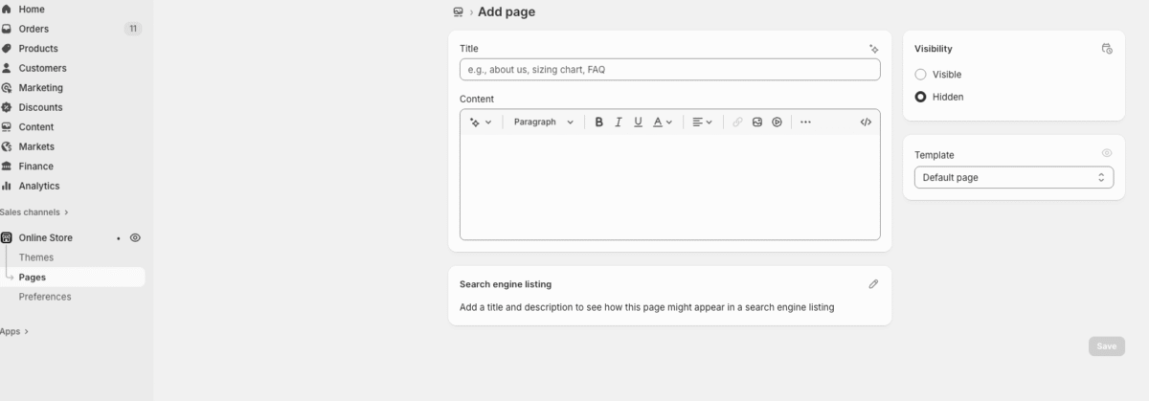This screenshot has width=1149, height=401.
Task: Toggle bold formatting in content editor
Action: [x=599, y=123]
